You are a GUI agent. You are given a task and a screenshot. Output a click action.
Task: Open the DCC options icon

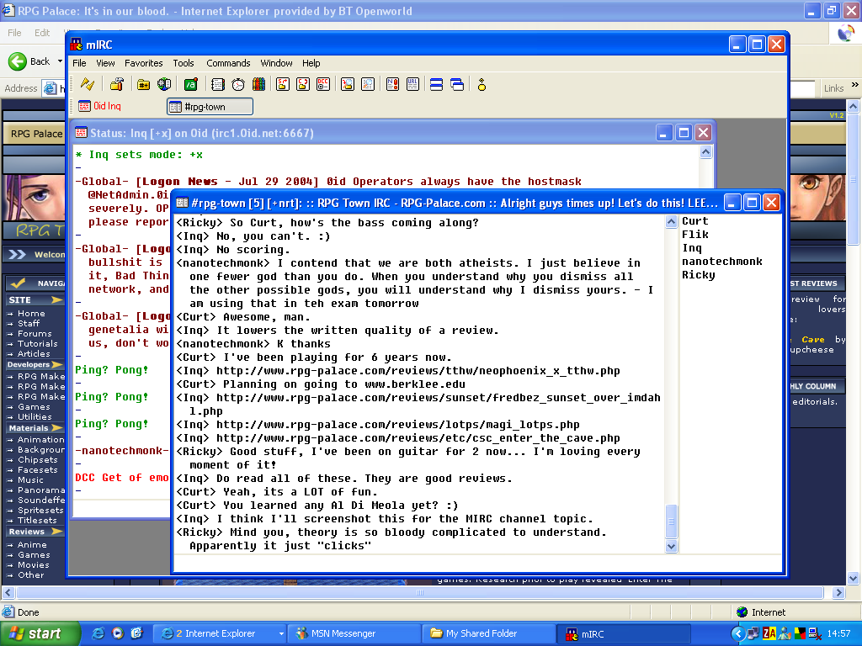pyautogui.click(x=323, y=84)
